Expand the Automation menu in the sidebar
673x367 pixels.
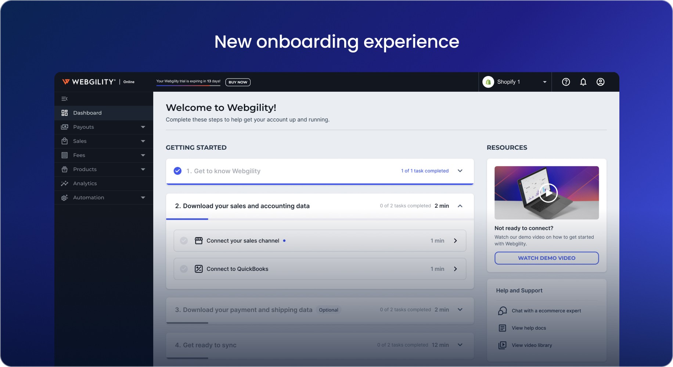[143, 197]
